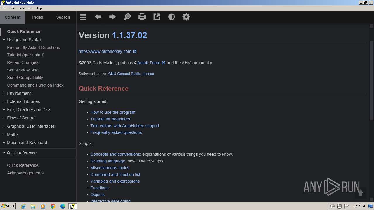Click the content pane vertical scrollbar thumb
Screen dimensions: 374x210
[x=371, y=80]
